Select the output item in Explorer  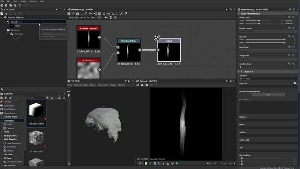pos(17,26)
